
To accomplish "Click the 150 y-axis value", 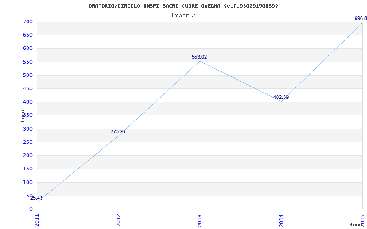I will click(28, 169).
